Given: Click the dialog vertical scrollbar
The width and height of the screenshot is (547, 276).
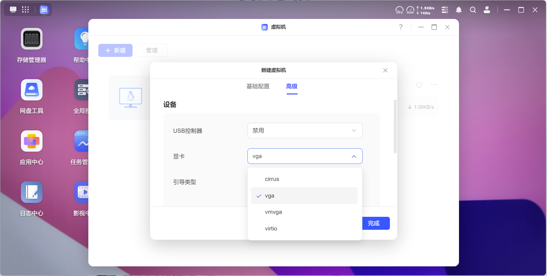Looking at the screenshot, I should pyautogui.click(x=395, y=126).
